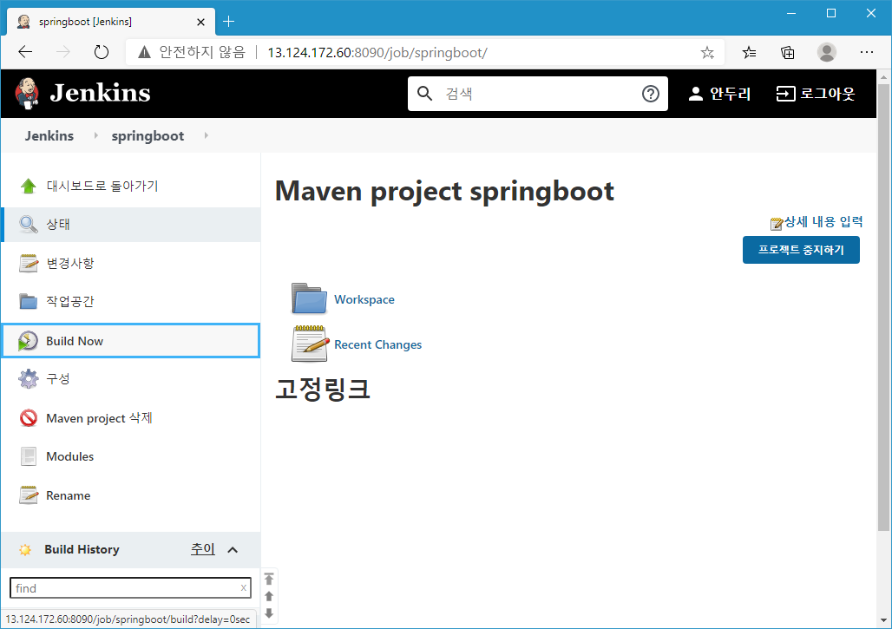Select the springboot [Jenkins] browser tab
Viewport: 892px width, 629px height.
(111, 22)
